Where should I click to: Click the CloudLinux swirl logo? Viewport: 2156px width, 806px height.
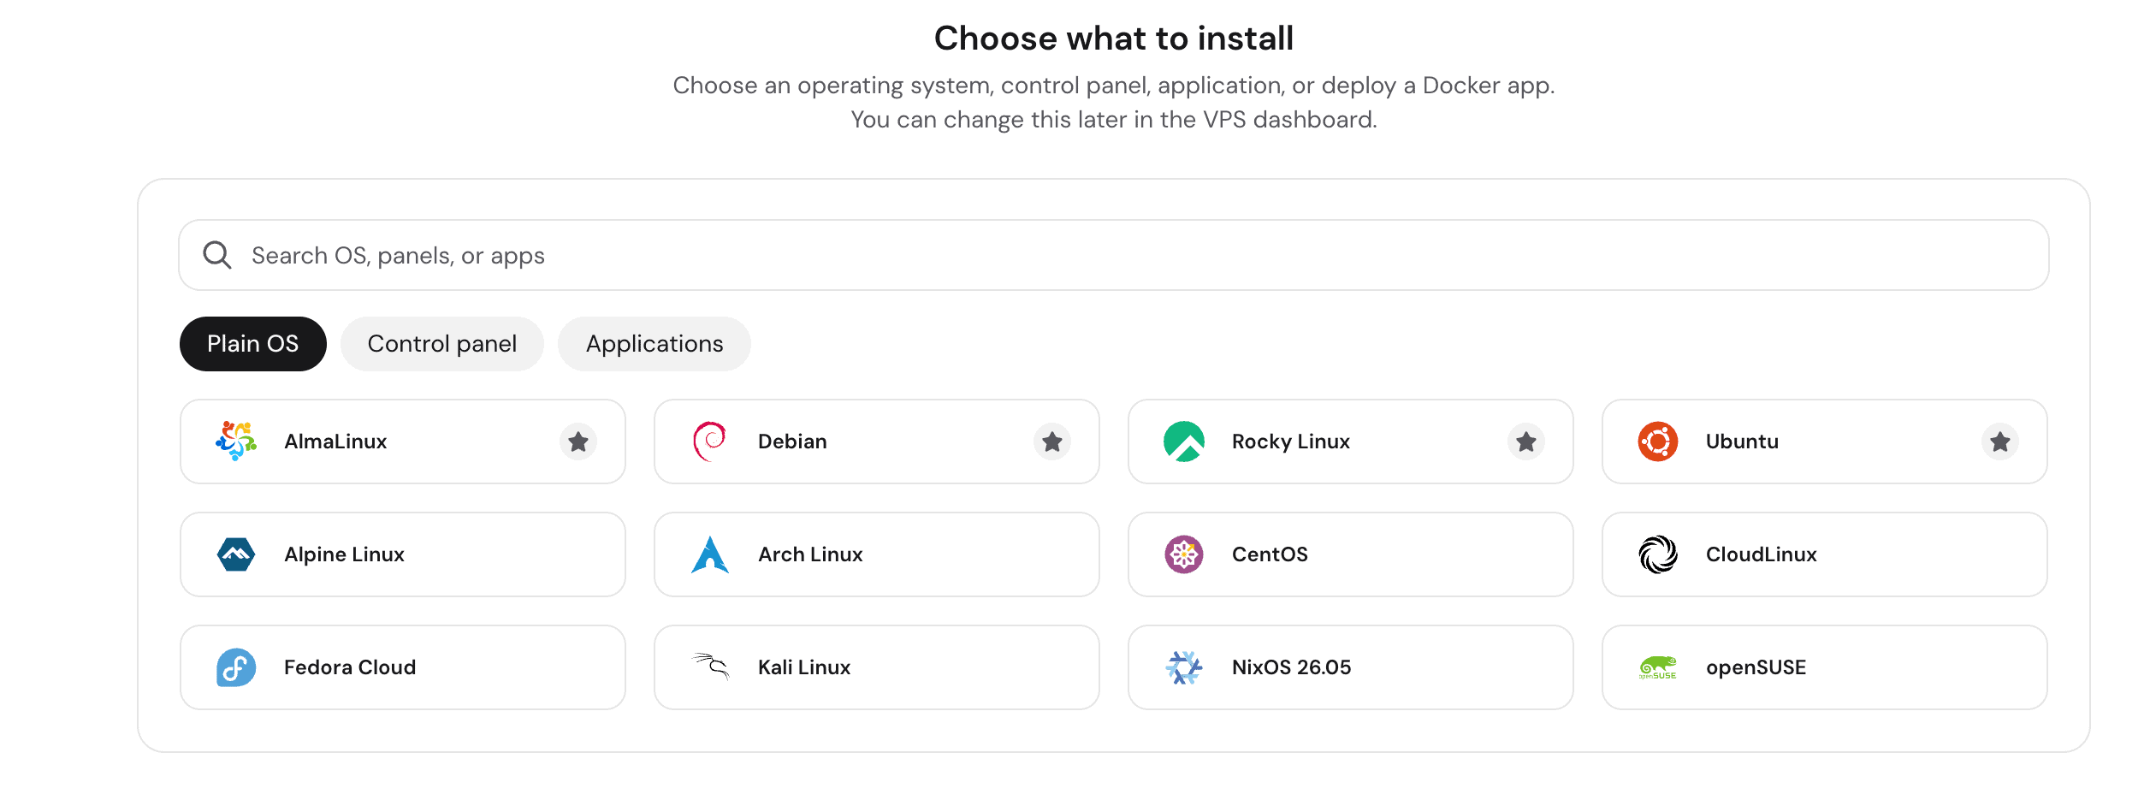1658,554
